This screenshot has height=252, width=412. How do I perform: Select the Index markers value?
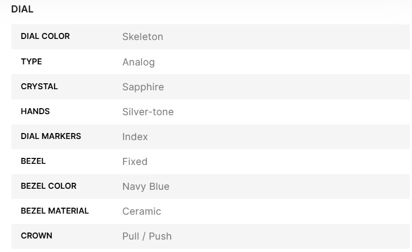pos(135,137)
